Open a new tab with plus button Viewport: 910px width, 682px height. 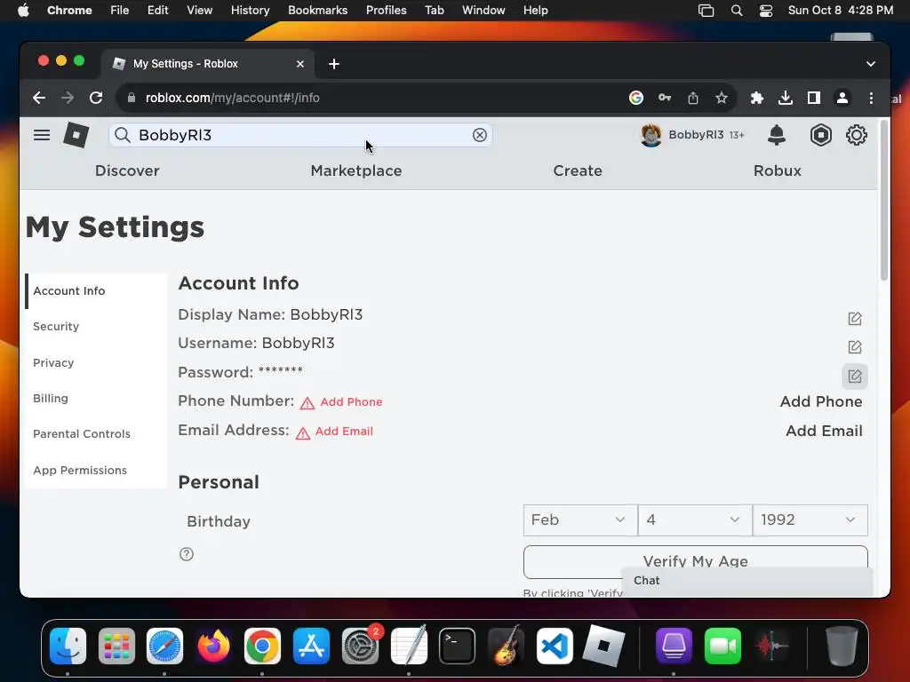coord(334,64)
